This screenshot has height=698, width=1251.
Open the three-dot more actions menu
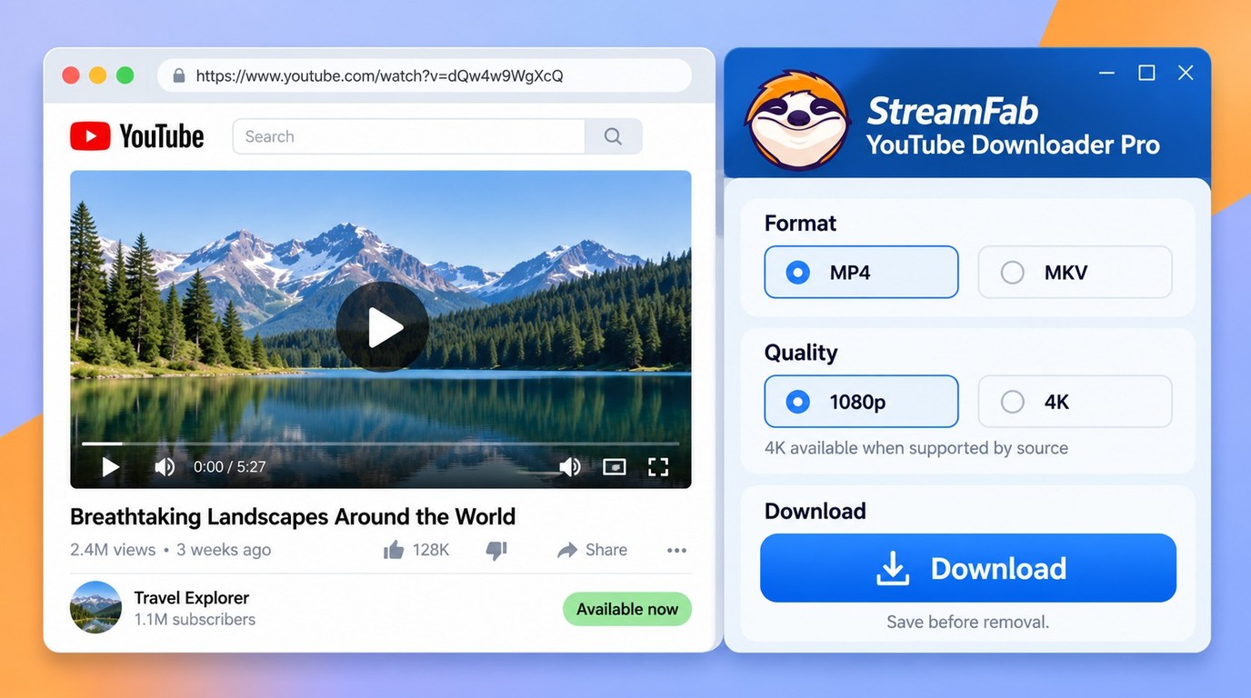(x=676, y=550)
